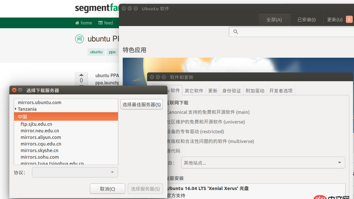Expand the Tanzania server group
Screen dimensions: 354x199
point(16,109)
